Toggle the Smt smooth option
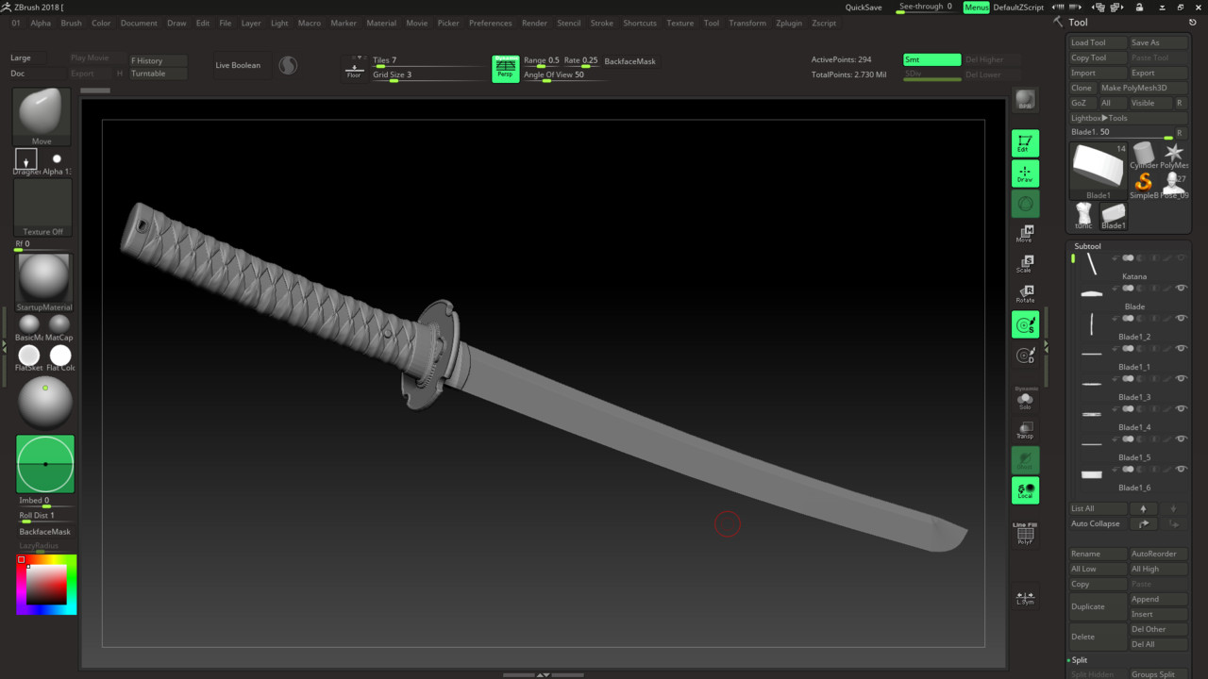This screenshot has width=1208, height=679. pos(931,59)
